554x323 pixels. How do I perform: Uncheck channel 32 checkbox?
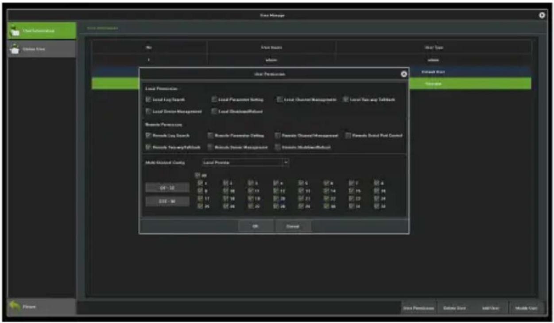(x=376, y=206)
